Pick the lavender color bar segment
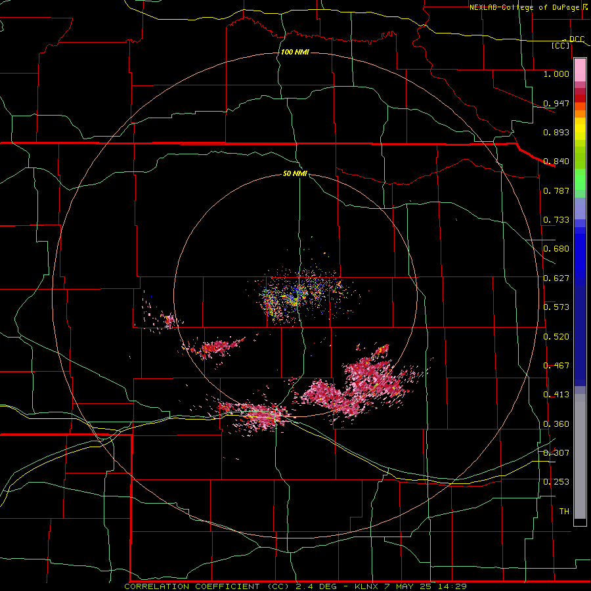The width and height of the screenshot is (591, 591). tap(580, 208)
